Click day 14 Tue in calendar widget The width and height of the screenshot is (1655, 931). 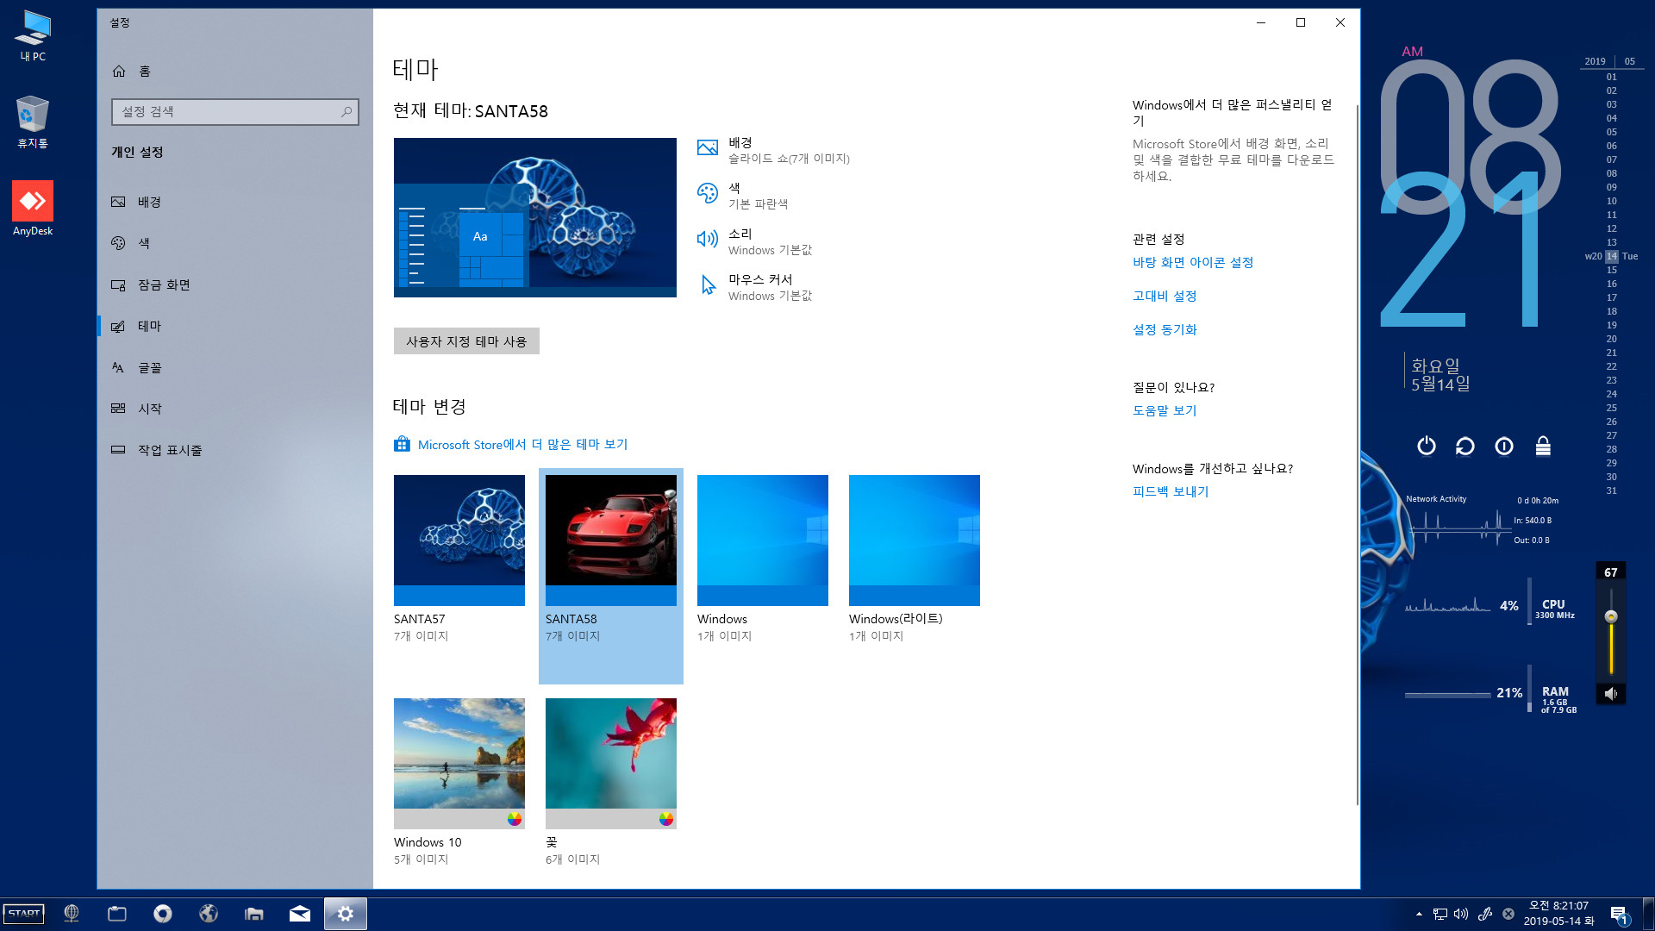click(x=1611, y=256)
